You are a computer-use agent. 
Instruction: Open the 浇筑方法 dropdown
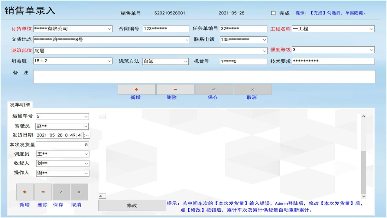(185, 61)
